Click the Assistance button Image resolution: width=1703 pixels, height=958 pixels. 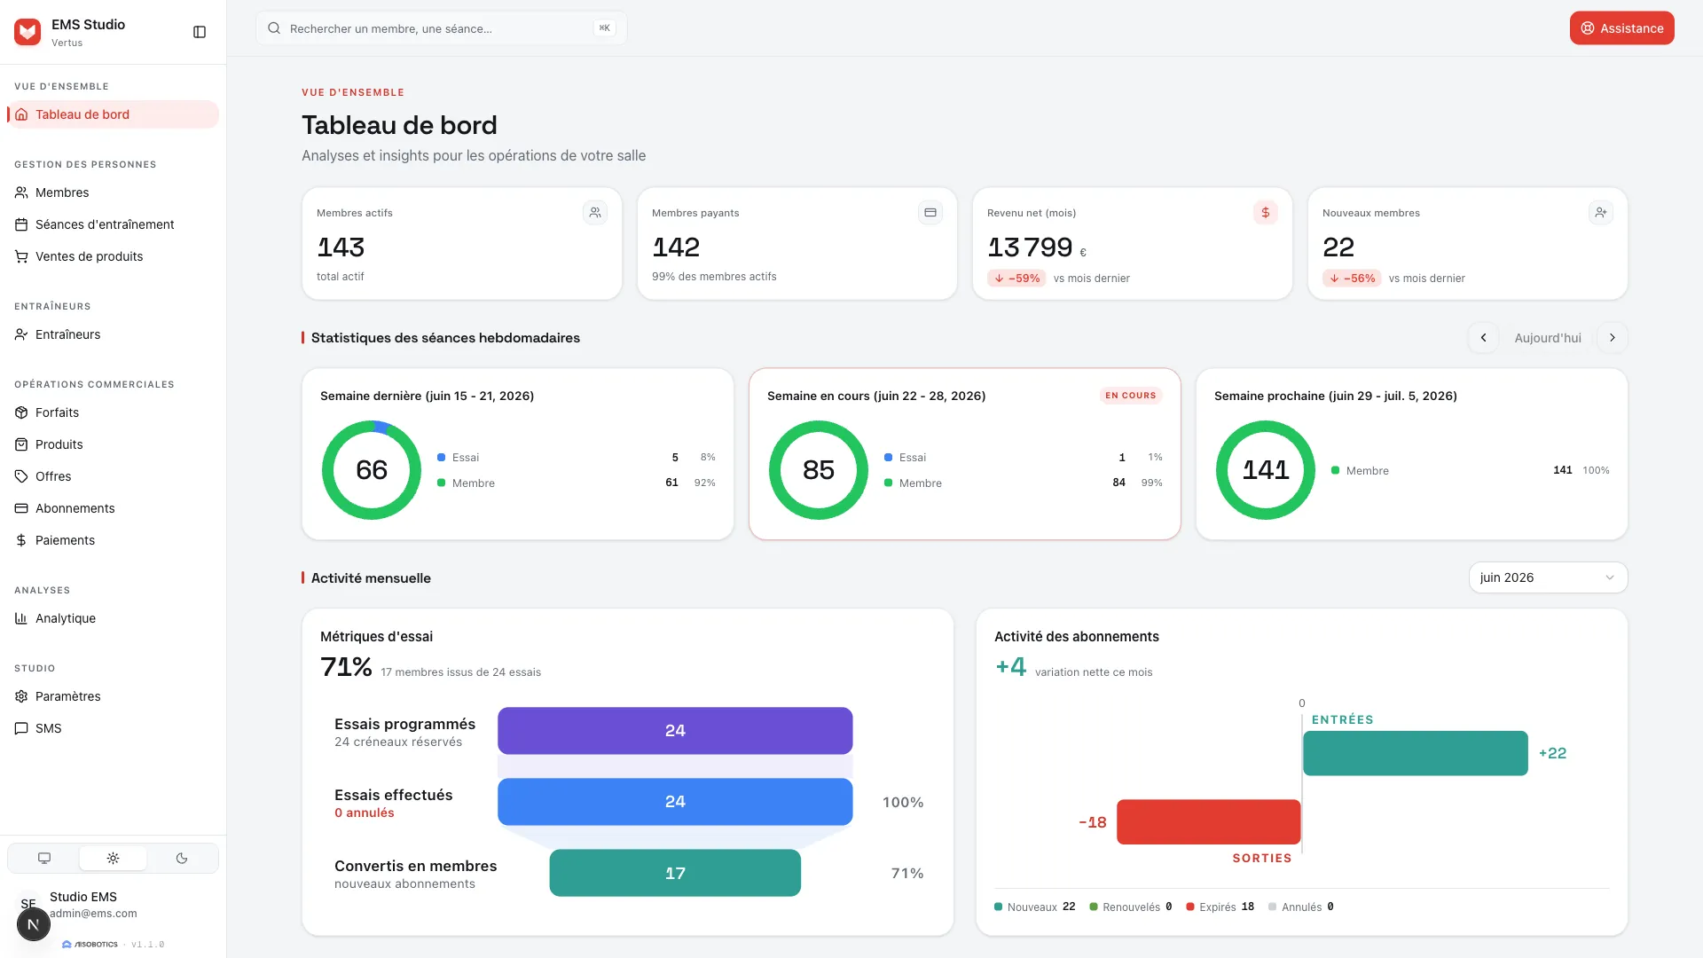tap(1621, 28)
